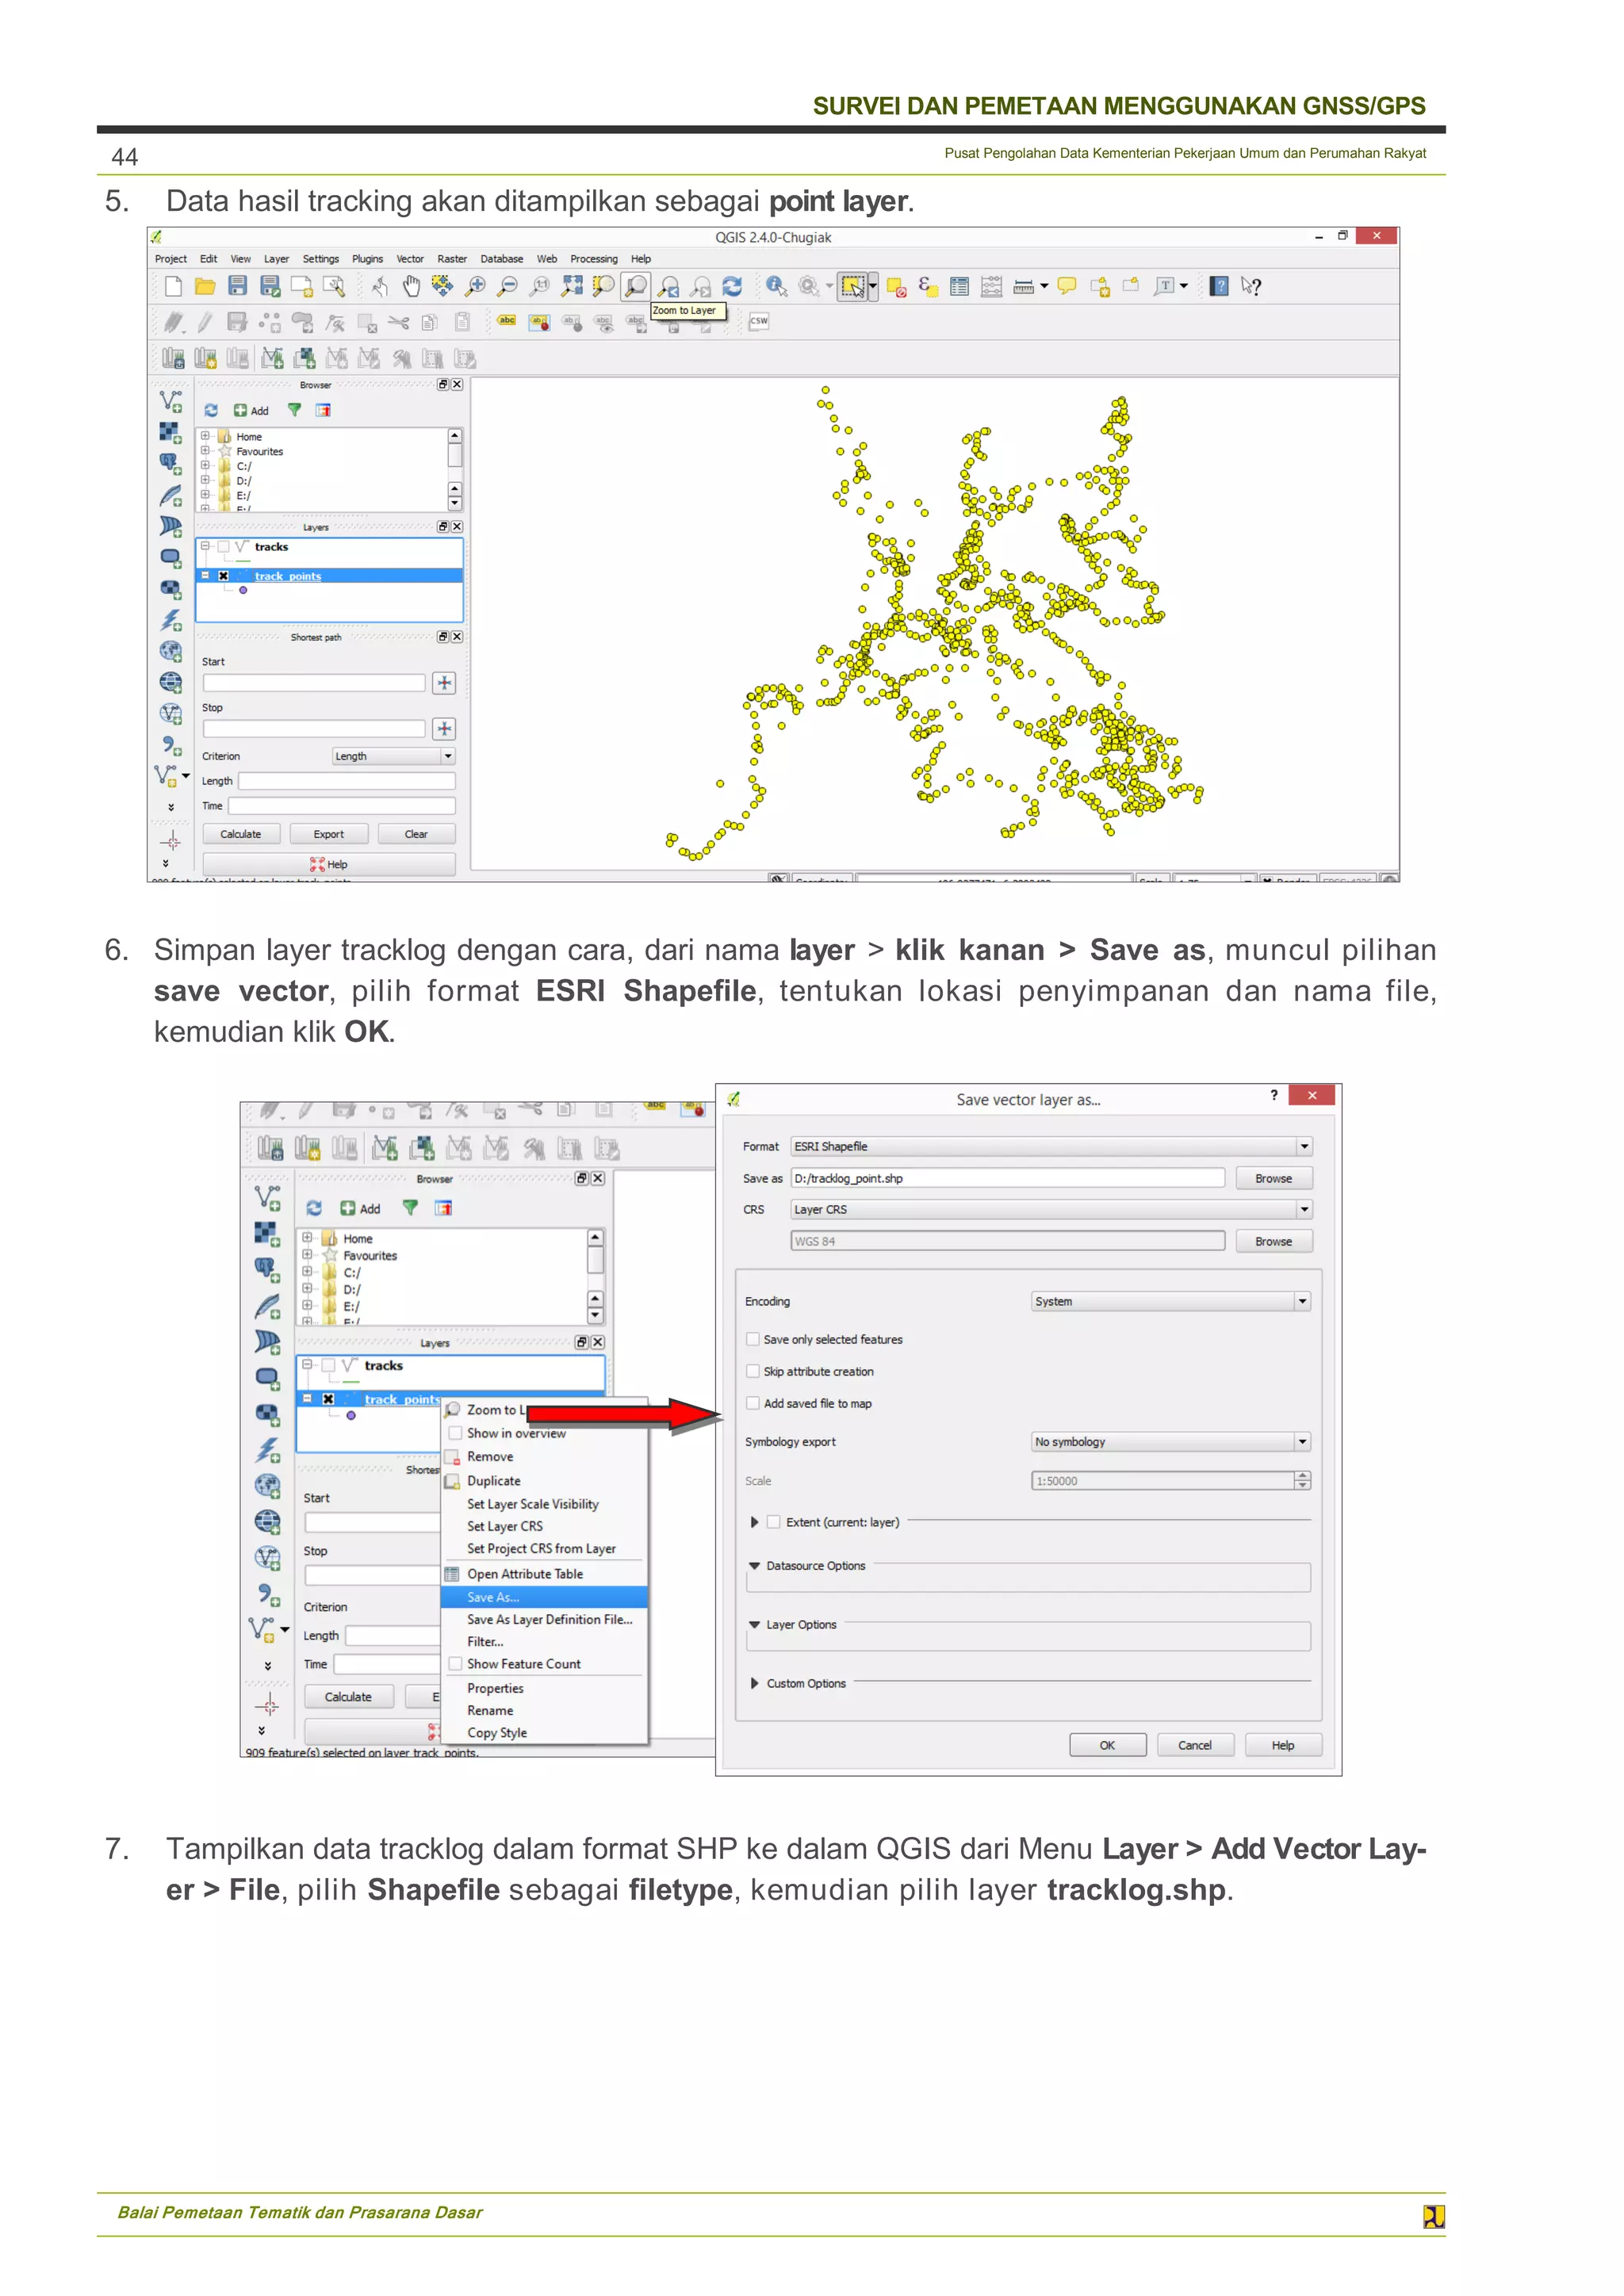Click the Identify Features info icon
Image resolution: width=1624 pixels, height=2296 pixels.
775,287
